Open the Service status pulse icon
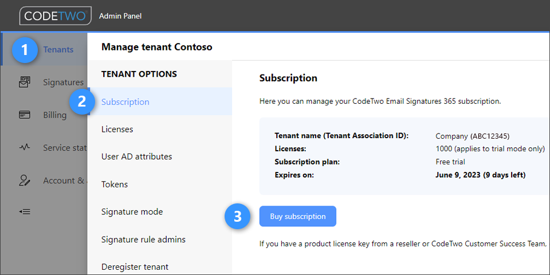550x275 pixels. pyautogui.click(x=25, y=148)
